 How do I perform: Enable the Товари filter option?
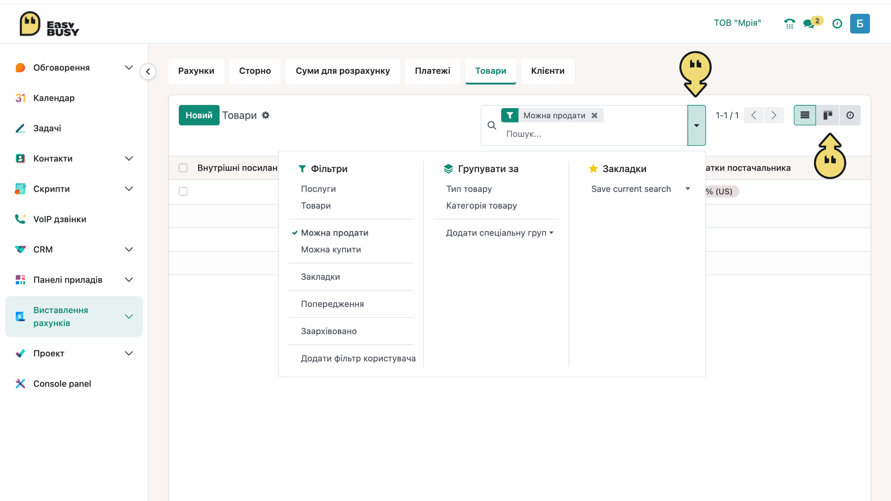pyautogui.click(x=316, y=206)
